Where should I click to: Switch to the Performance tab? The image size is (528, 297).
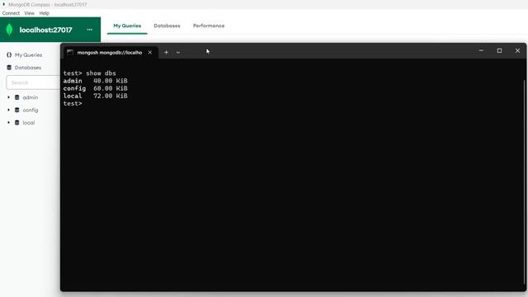[x=209, y=26]
